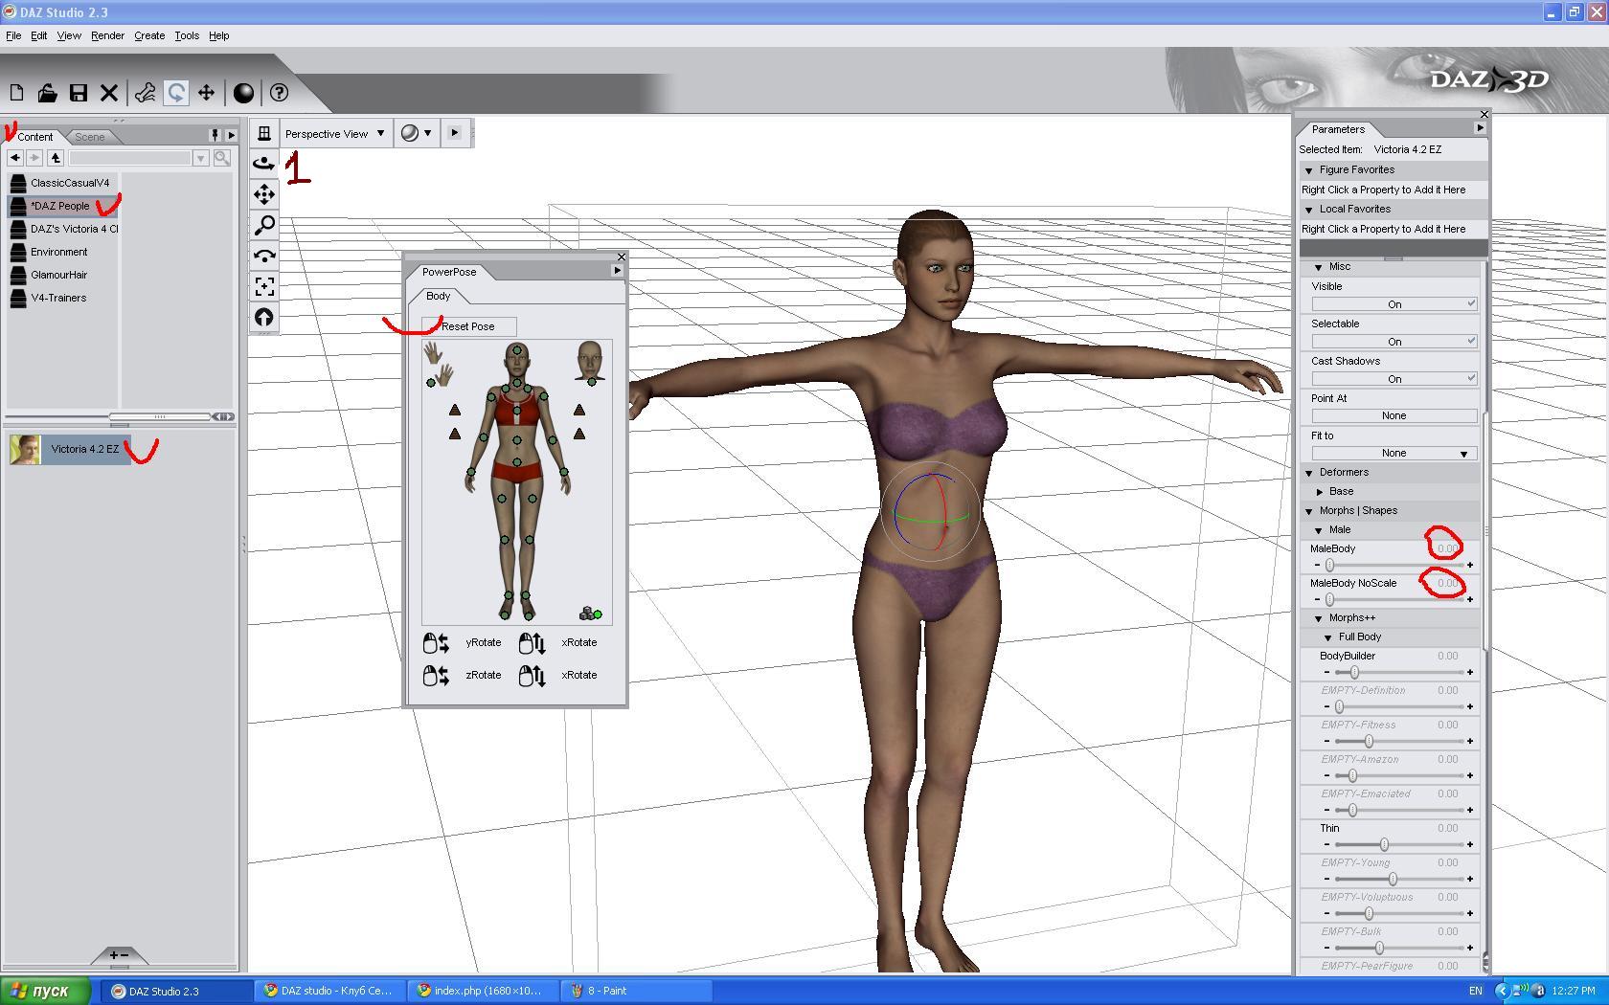Click the frame selection viewport icon
Screen dimensions: 1609x1005
(x=264, y=286)
